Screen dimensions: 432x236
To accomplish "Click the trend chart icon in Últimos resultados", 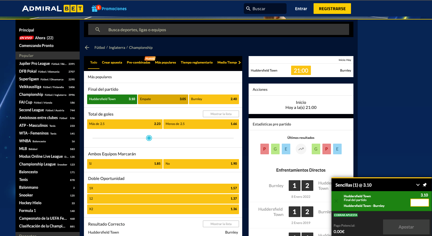I will tap(301, 149).
